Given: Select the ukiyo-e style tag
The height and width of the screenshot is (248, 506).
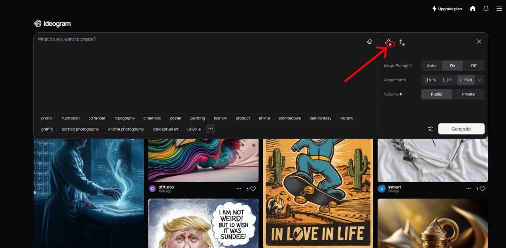Looking at the screenshot, I should point(194,129).
